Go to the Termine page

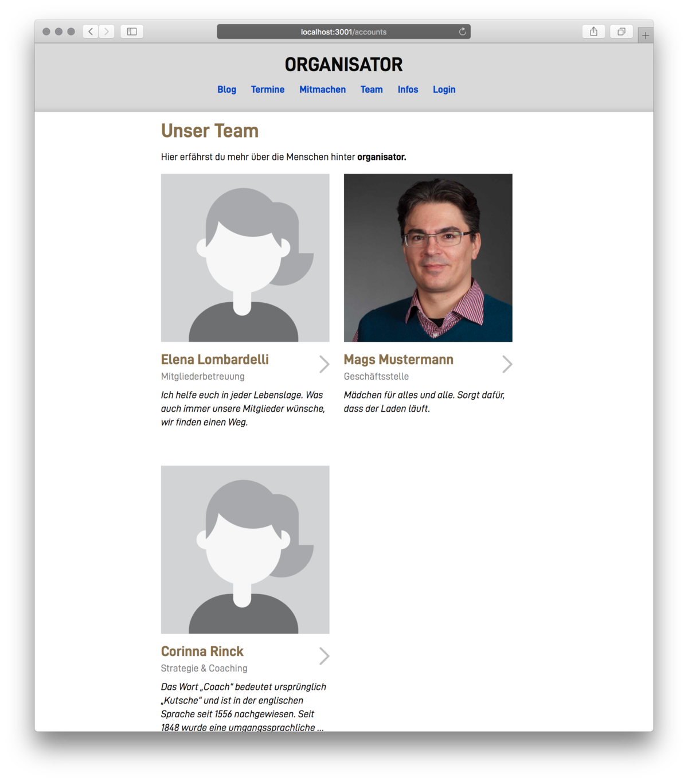[268, 89]
